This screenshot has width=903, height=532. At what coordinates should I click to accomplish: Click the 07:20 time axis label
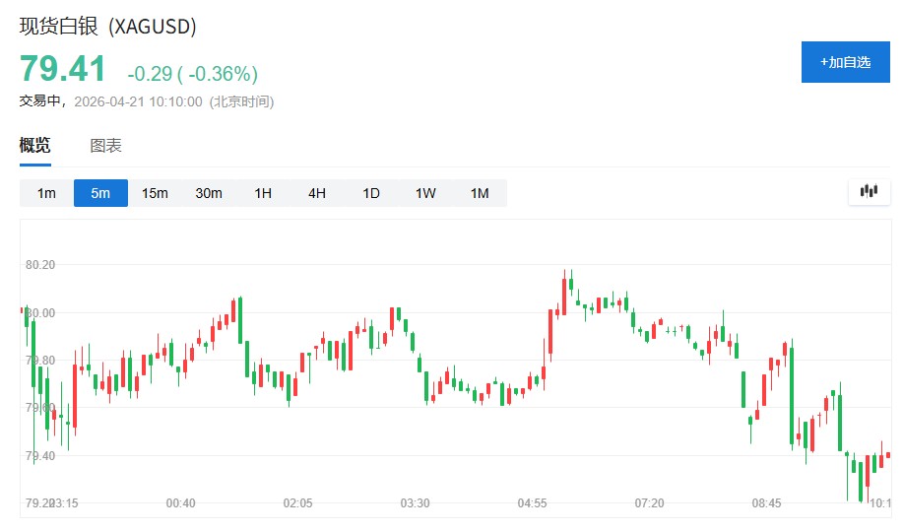click(x=649, y=503)
